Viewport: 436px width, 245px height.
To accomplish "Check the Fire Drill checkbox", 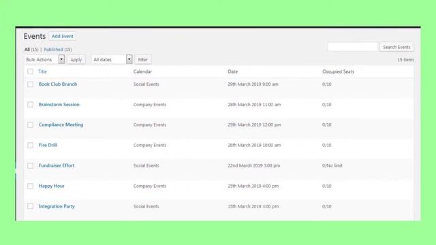I will tap(30, 145).
